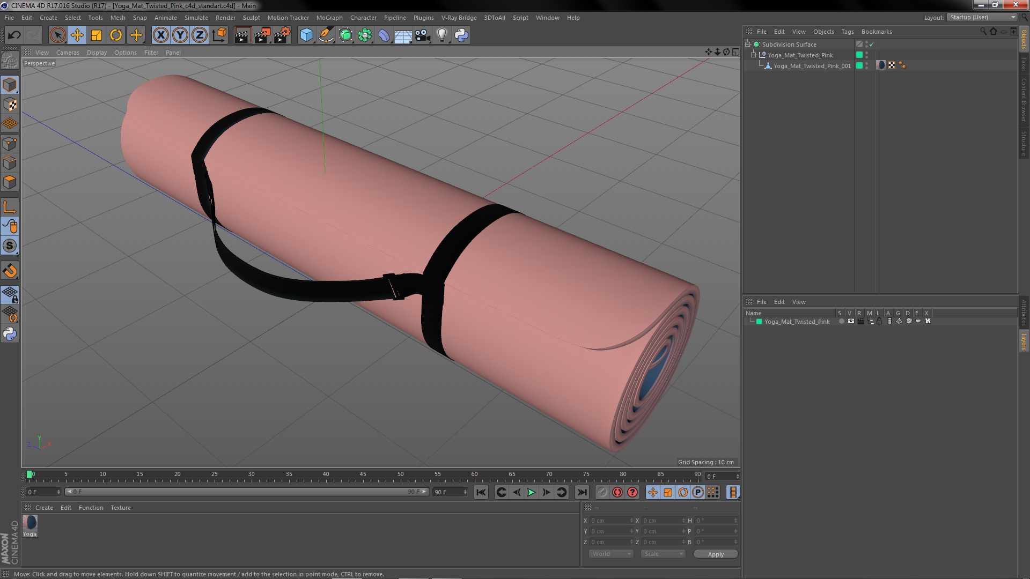The height and width of the screenshot is (579, 1030).
Task: Open the MoGraph menu
Action: (x=329, y=18)
